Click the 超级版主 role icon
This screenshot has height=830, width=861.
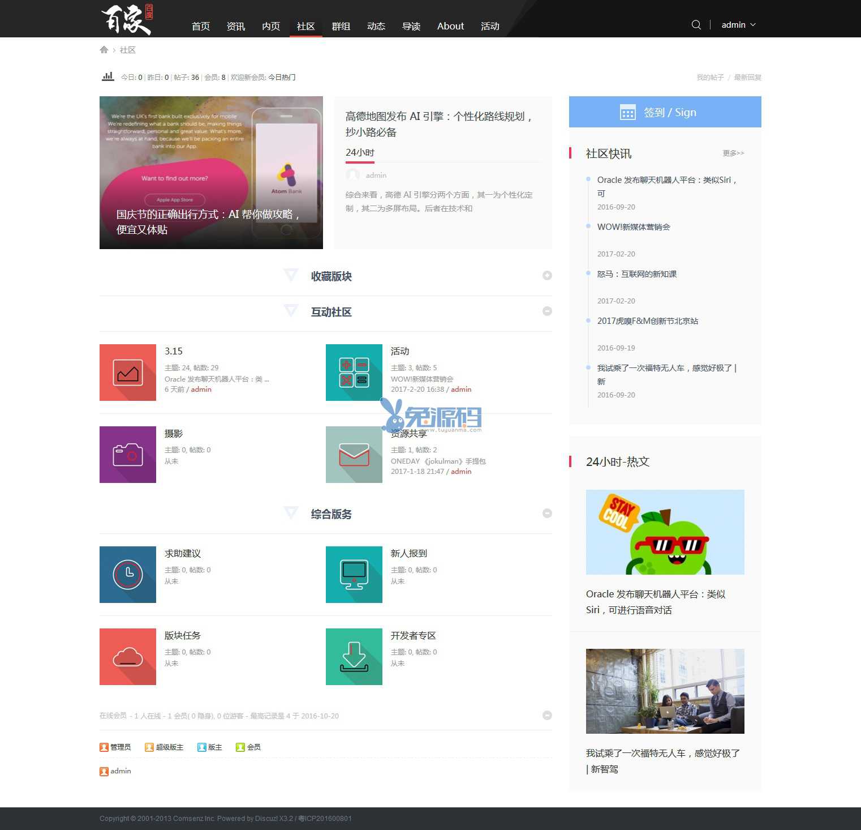pyautogui.click(x=149, y=747)
